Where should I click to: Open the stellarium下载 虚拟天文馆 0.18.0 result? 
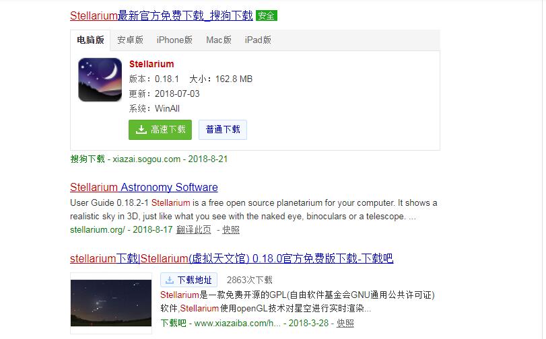(x=232, y=258)
